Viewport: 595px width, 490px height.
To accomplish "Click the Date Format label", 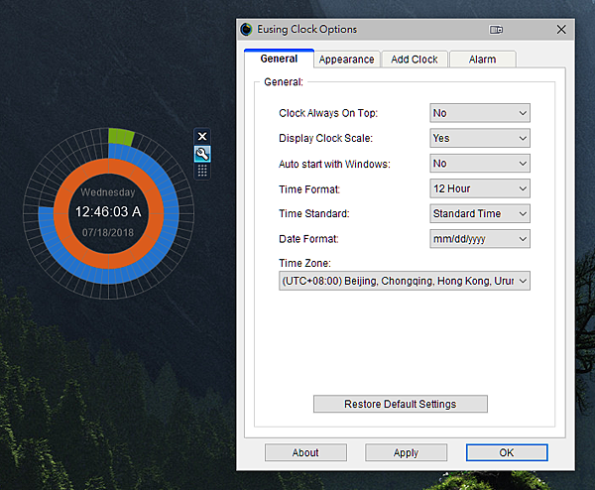I will tap(308, 239).
